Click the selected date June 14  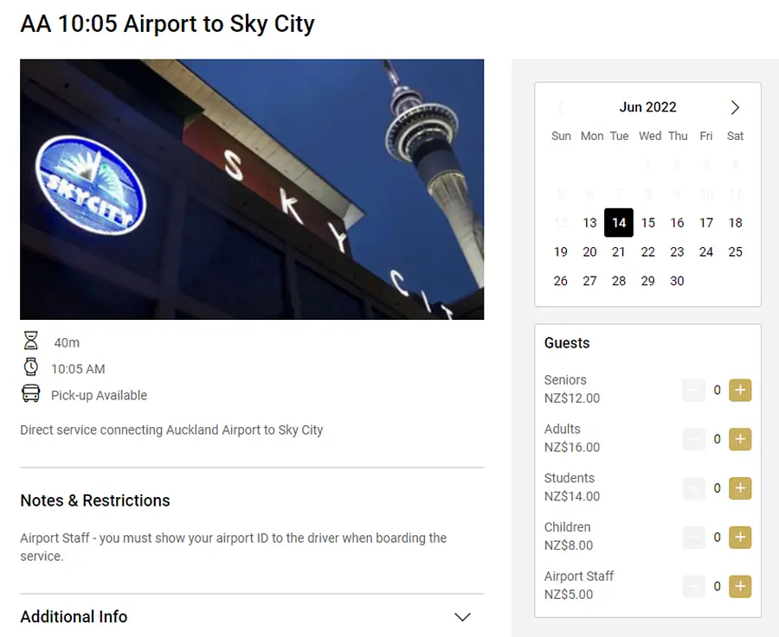[x=619, y=223]
